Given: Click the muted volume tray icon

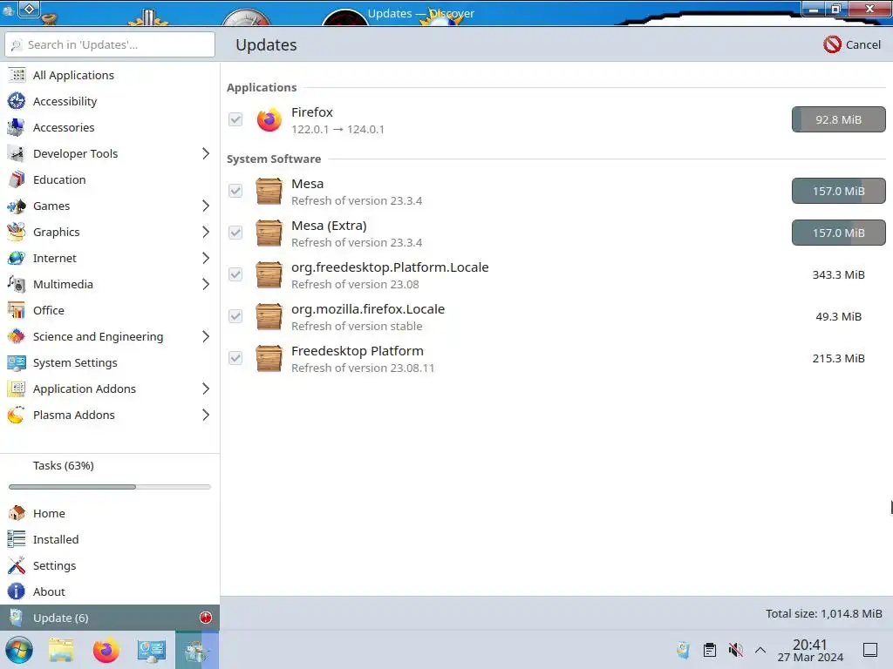Looking at the screenshot, I should tap(736, 650).
